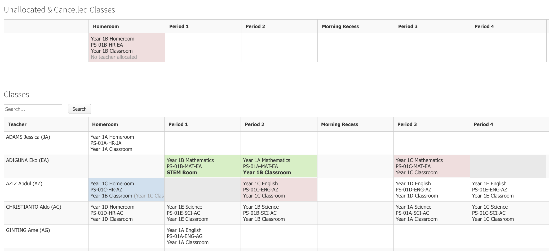Image resolution: width=549 pixels, height=251 pixels.
Task: Select Year 1C Science Period 4 class
Action: coord(508,213)
